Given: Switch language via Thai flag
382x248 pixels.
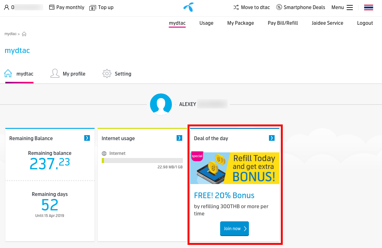Looking at the screenshot, I should coord(369,8).
